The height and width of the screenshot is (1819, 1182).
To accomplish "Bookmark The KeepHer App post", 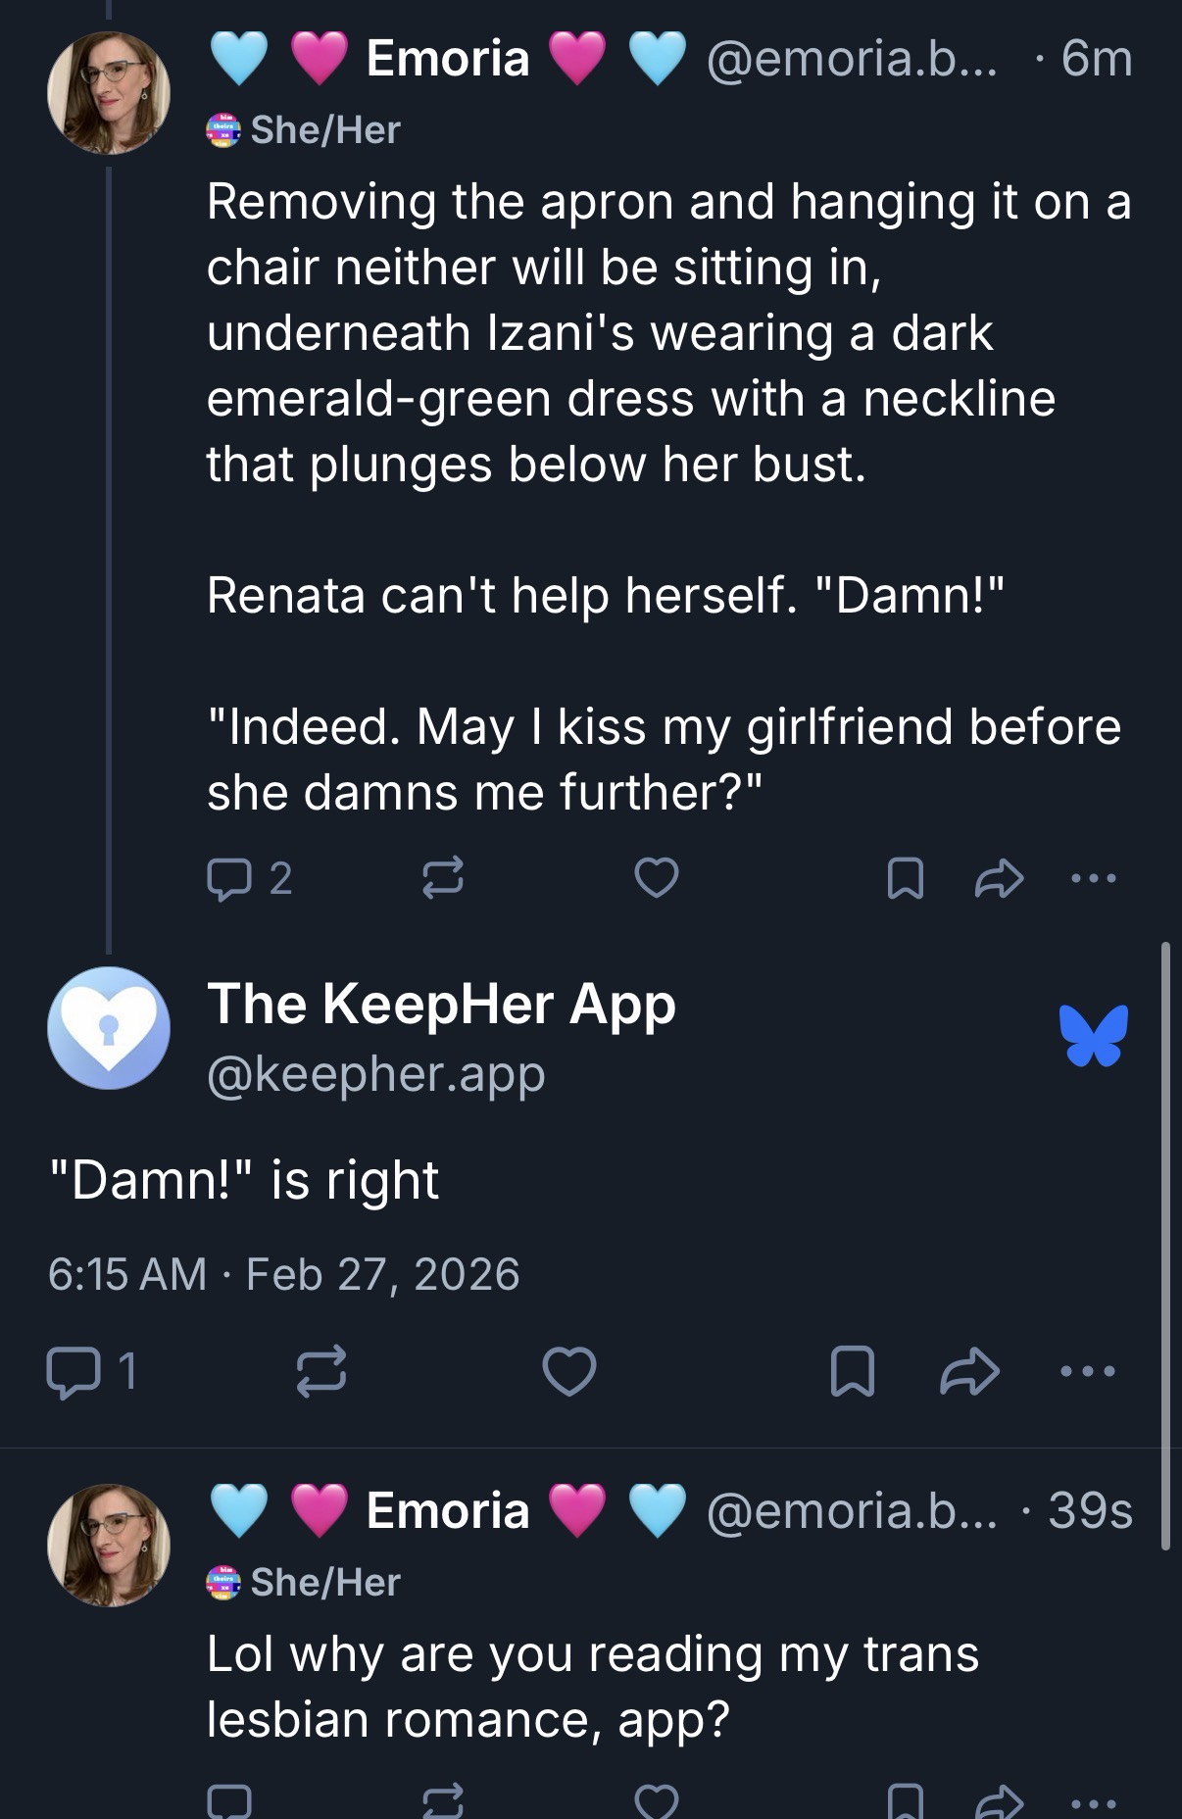I will [x=852, y=1370].
